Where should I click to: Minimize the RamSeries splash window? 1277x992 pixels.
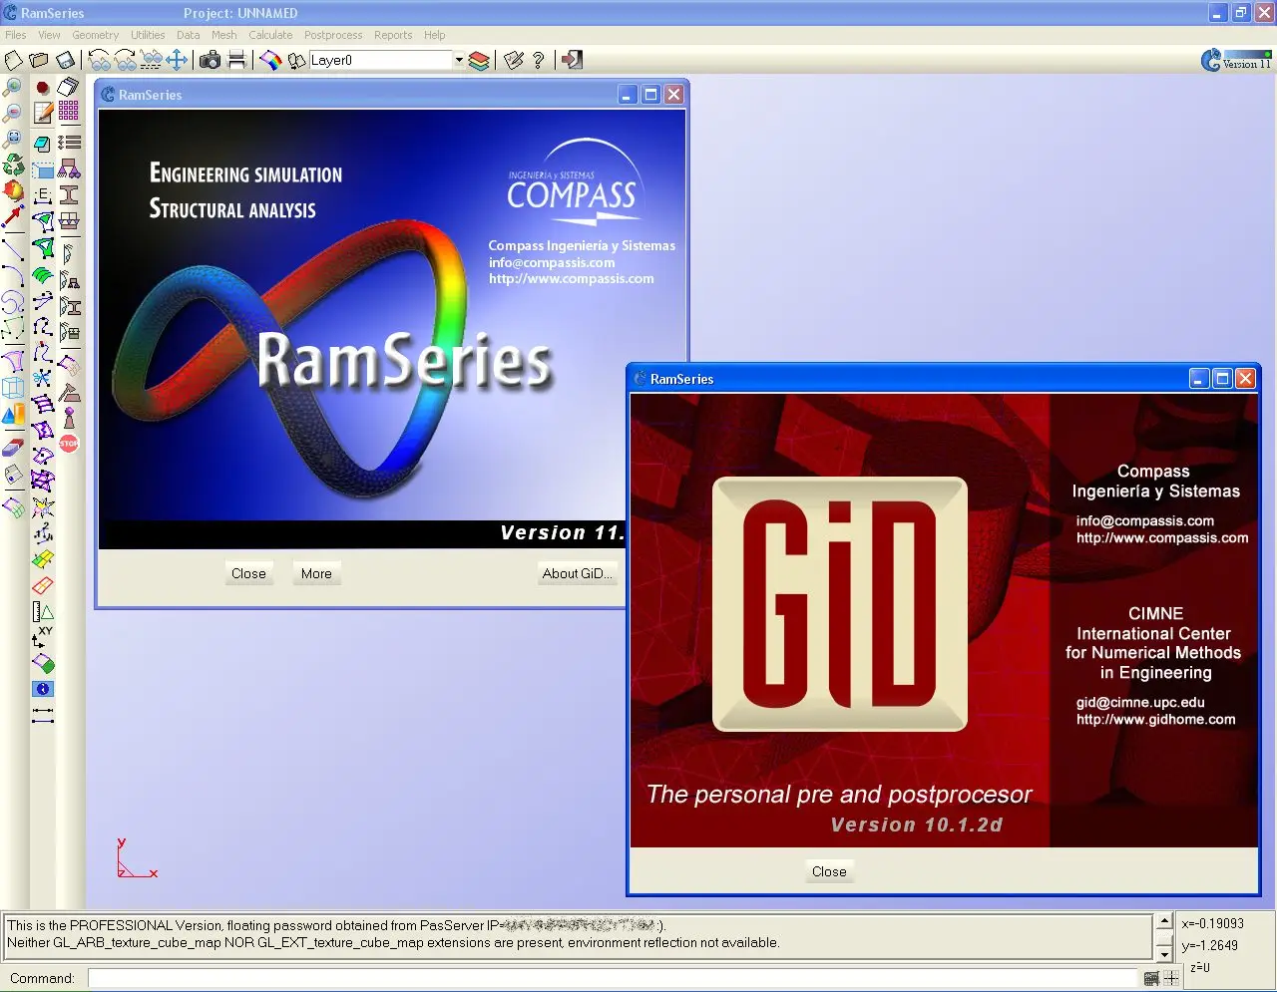(628, 95)
